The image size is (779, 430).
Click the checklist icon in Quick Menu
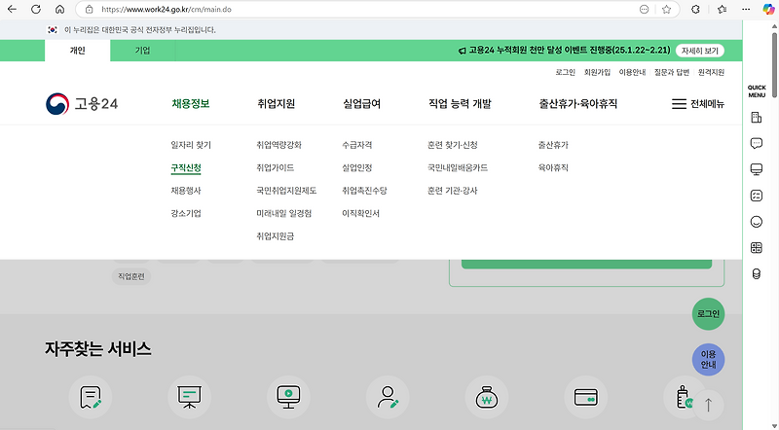(x=757, y=196)
